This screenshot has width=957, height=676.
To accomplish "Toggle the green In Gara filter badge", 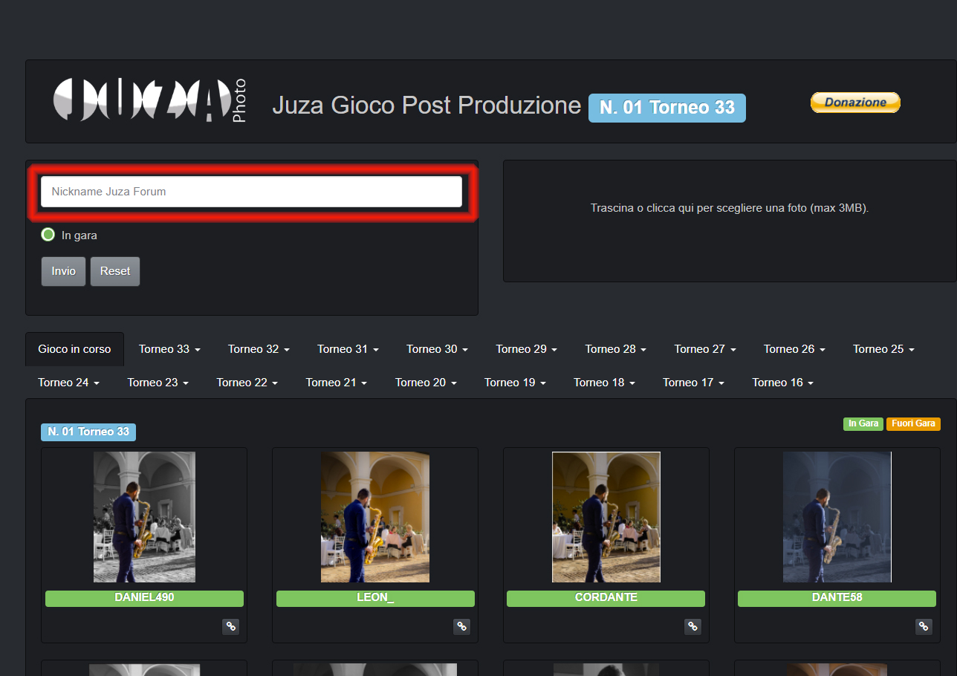I will tap(863, 423).
